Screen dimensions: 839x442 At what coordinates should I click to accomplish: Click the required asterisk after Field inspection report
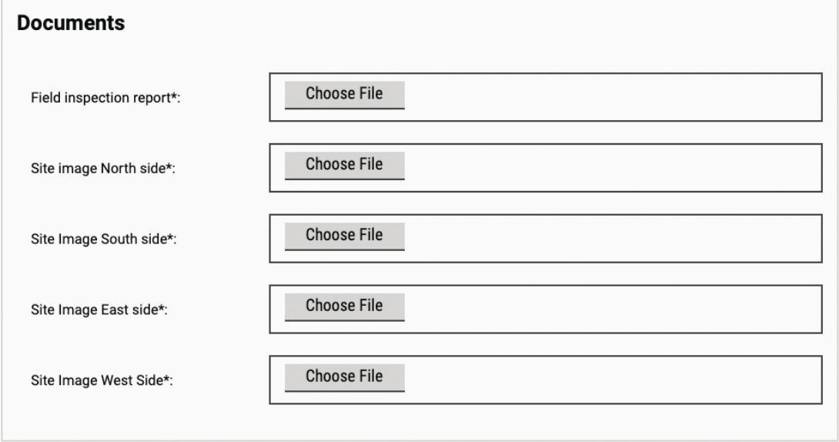[x=174, y=97]
